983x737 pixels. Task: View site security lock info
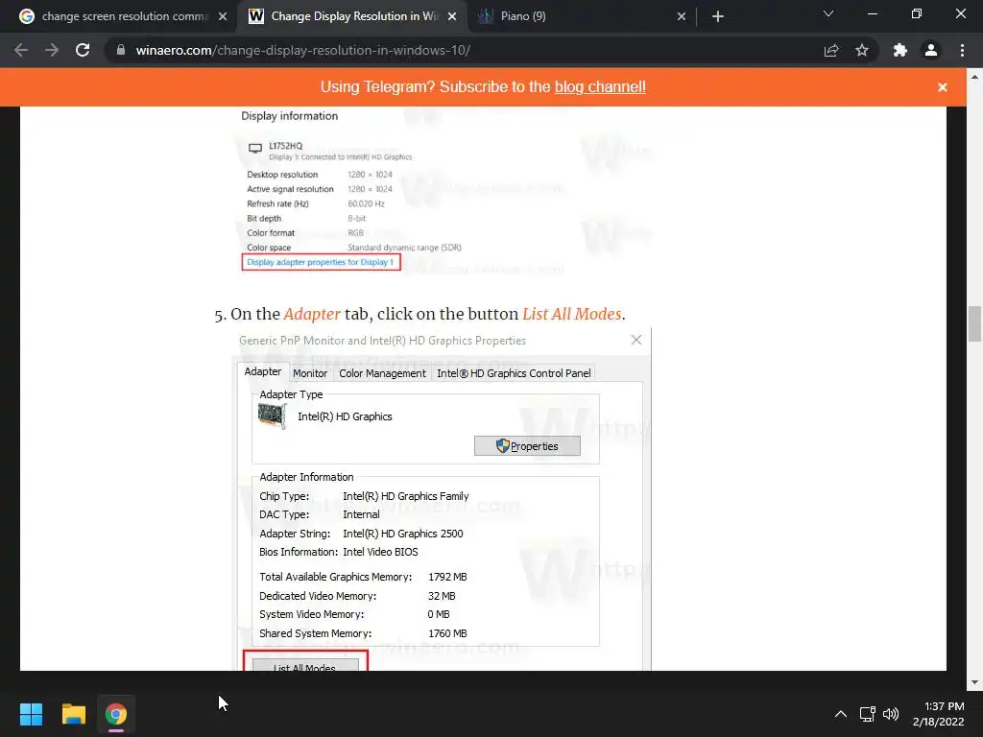pyautogui.click(x=121, y=50)
